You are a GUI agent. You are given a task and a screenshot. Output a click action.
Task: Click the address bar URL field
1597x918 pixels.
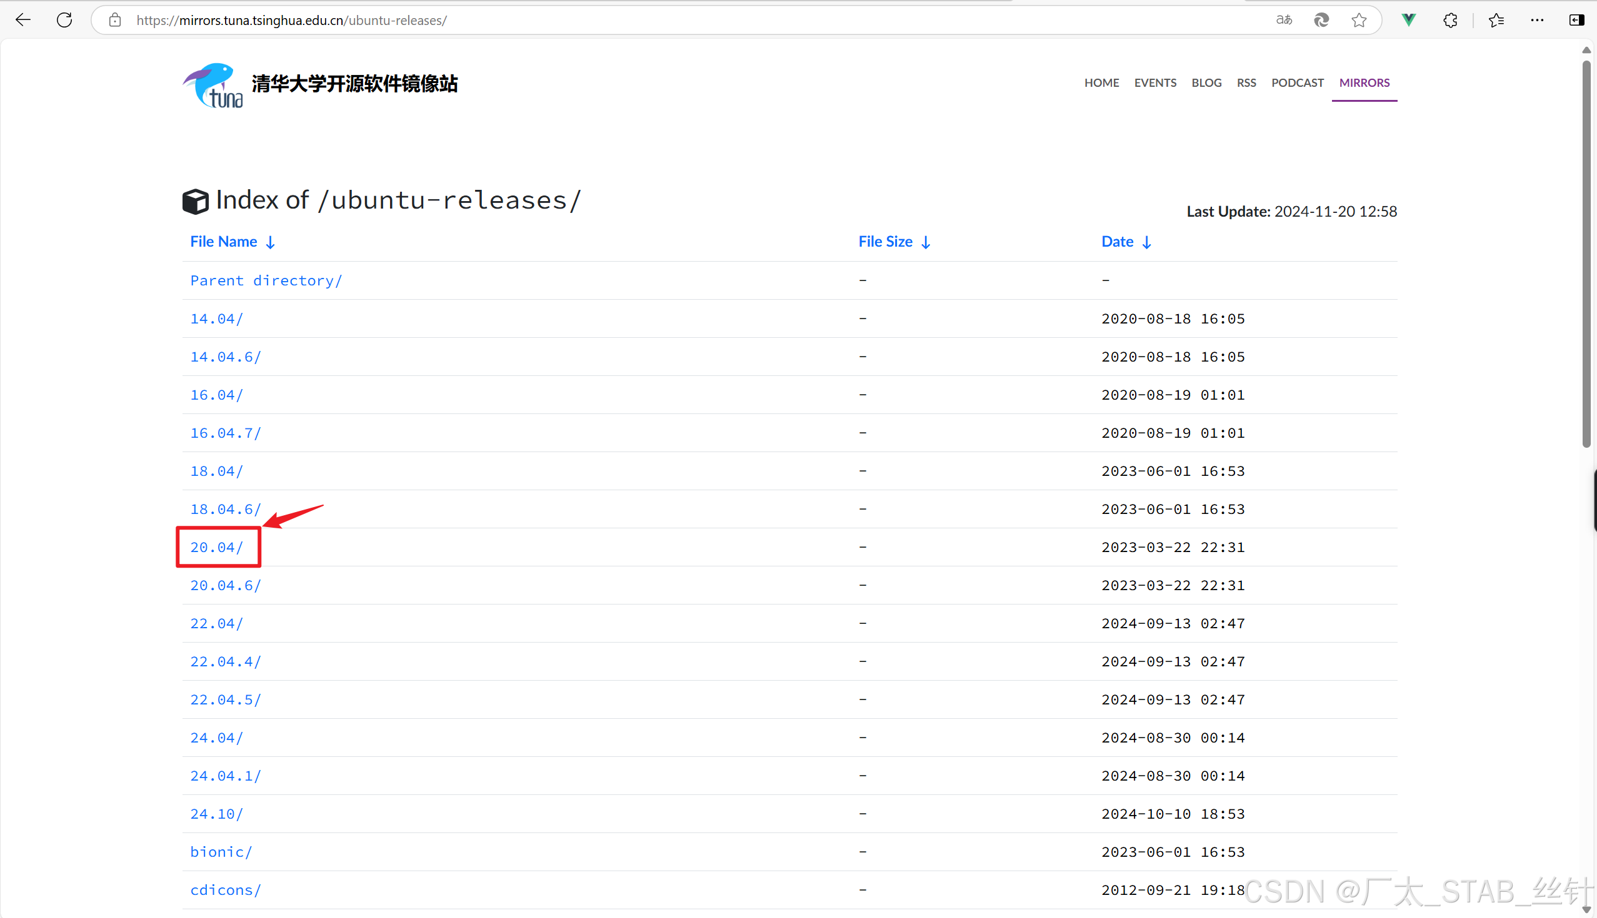tap(631, 20)
